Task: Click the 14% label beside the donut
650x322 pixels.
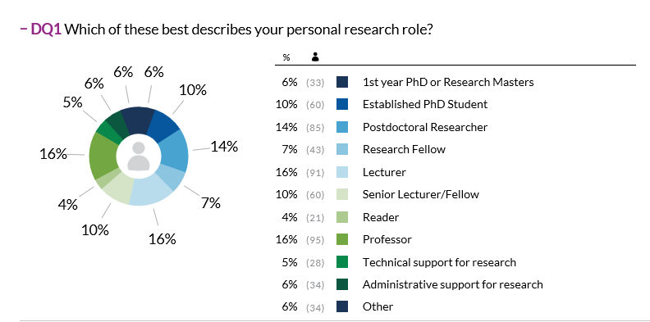Action: pyautogui.click(x=224, y=146)
